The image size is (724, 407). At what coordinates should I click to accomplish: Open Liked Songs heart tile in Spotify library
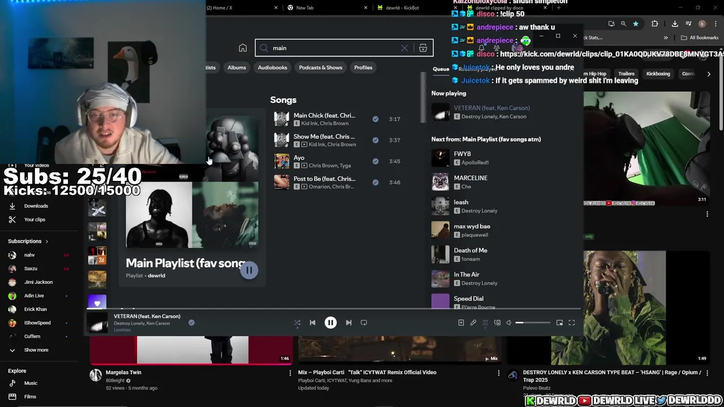coord(97,303)
